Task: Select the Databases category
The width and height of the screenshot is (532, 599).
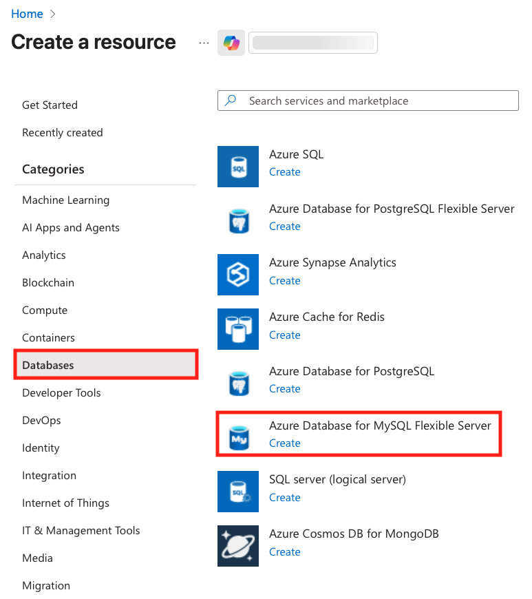Action: (106, 365)
